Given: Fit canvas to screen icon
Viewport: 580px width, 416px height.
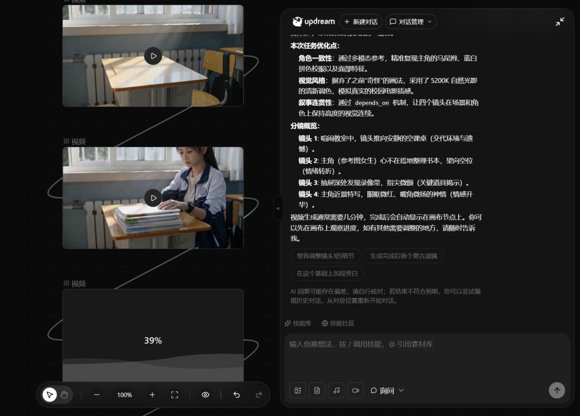Looking at the screenshot, I should click(x=175, y=395).
